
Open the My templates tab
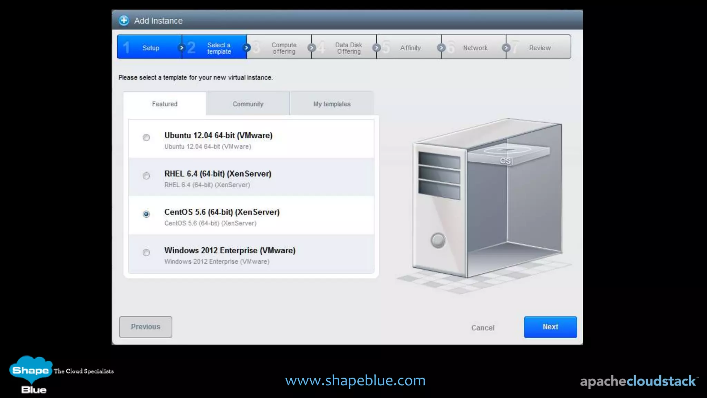pyautogui.click(x=332, y=104)
